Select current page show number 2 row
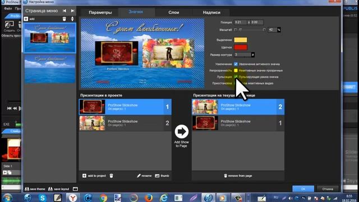 click(x=238, y=107)
